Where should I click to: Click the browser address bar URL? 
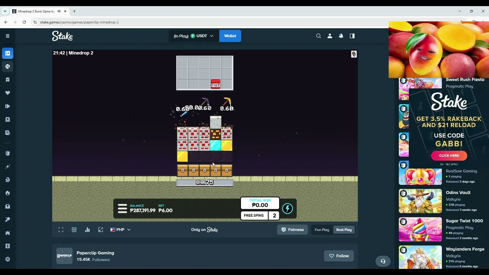pyautogui.click(x=79, y=22)
